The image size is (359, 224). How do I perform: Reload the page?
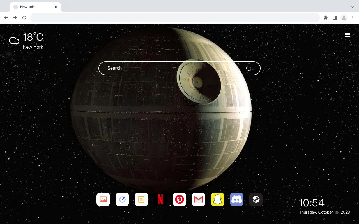click(24, 18)
